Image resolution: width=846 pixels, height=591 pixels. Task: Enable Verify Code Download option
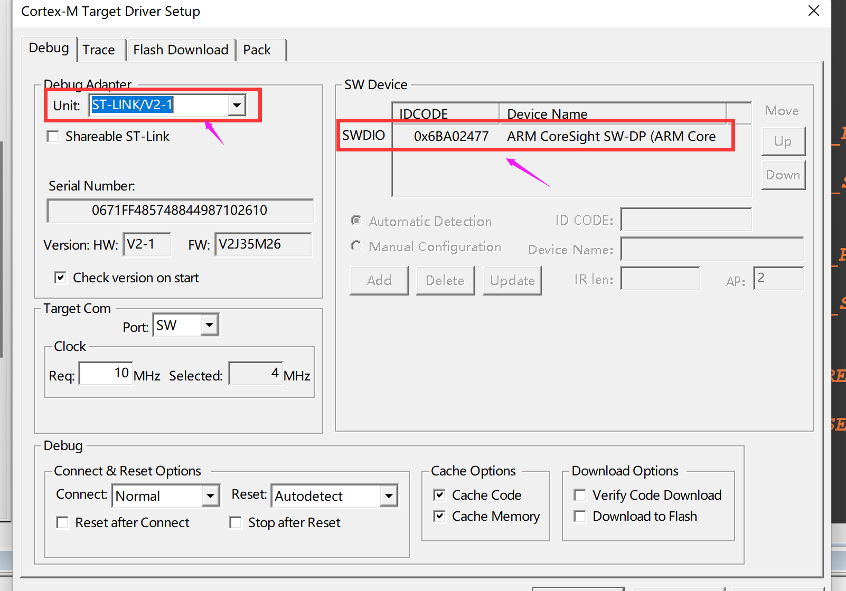(x=580, y=495)
